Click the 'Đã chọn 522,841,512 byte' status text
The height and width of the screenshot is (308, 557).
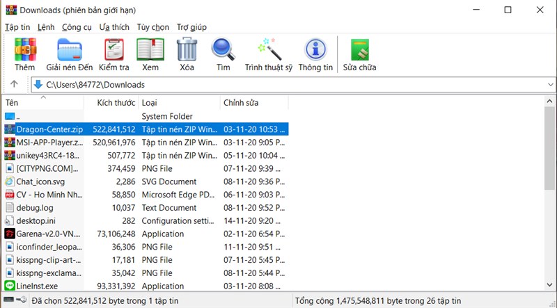tap(105, 300)
